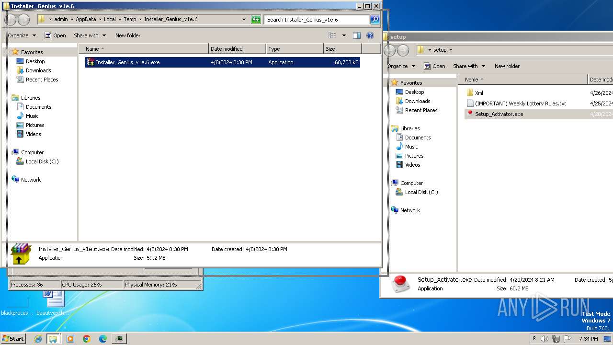Viewport: 613px width, 345px height.
Task: Open Desktop in Installer_Genius sidebar
Action: tap(35, 61)
